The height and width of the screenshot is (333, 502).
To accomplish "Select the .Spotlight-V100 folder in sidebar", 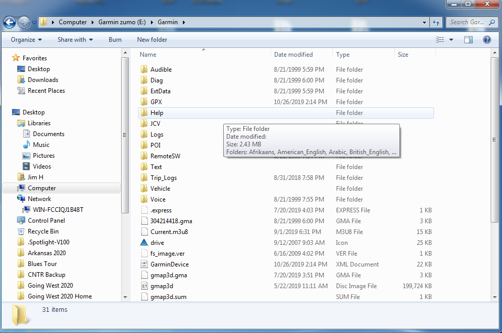I will click(48, 242).
